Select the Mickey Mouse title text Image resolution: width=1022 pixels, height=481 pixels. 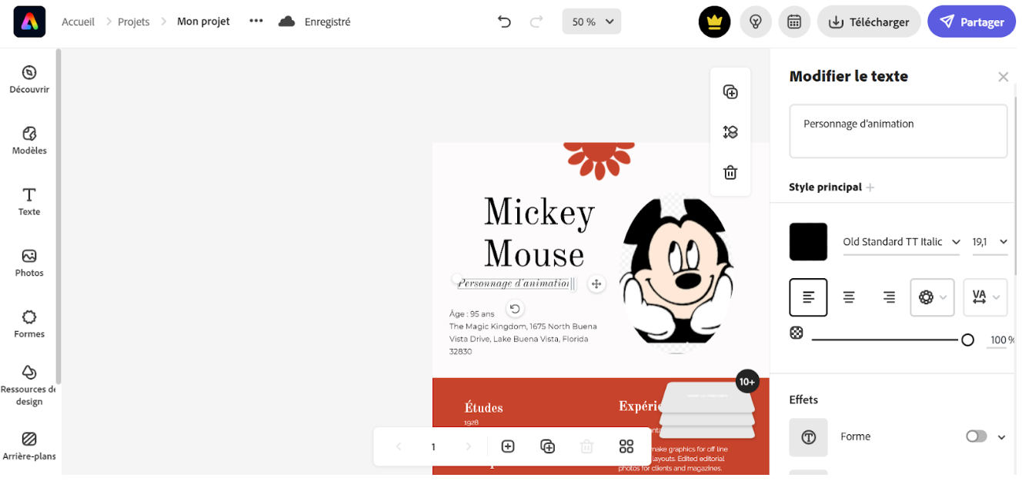tap(539, 233)
